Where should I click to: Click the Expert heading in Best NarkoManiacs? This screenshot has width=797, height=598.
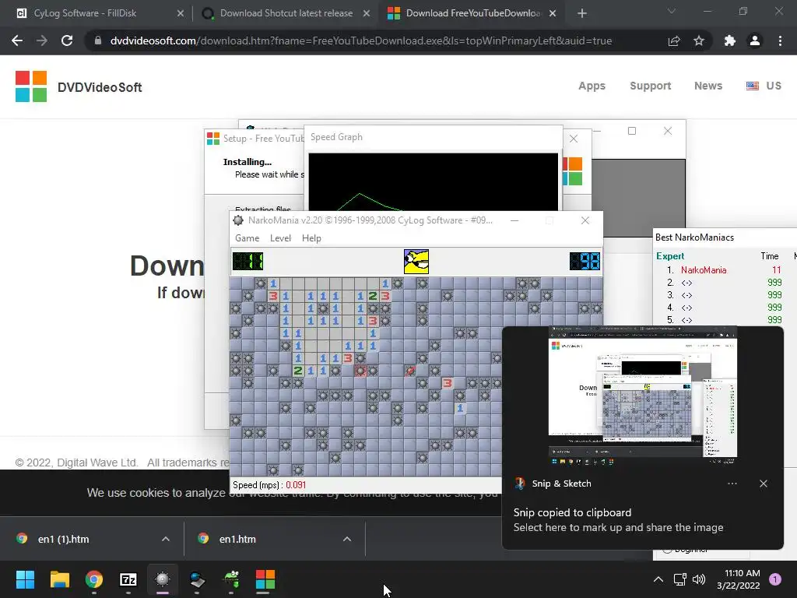click(x=670, y=256)
